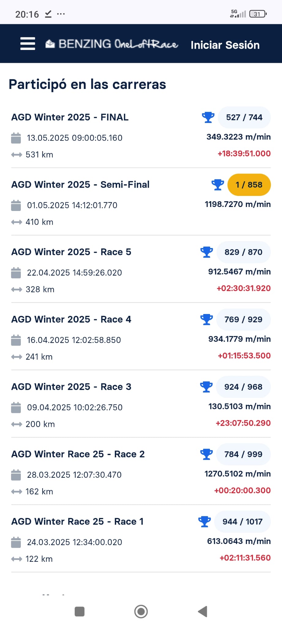Open AGD Winter 2025 - Semi-Final race
This screenshot has height=628, width=282.
pyautogui.click(x=80, y=185)
